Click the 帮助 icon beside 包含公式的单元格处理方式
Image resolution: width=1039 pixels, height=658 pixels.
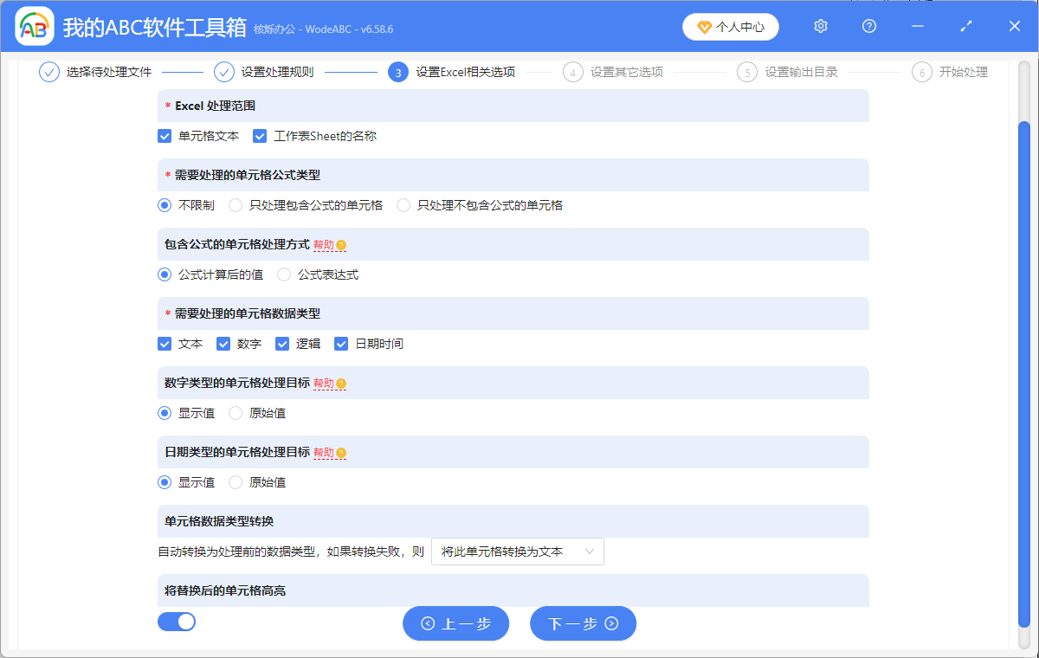340,245
